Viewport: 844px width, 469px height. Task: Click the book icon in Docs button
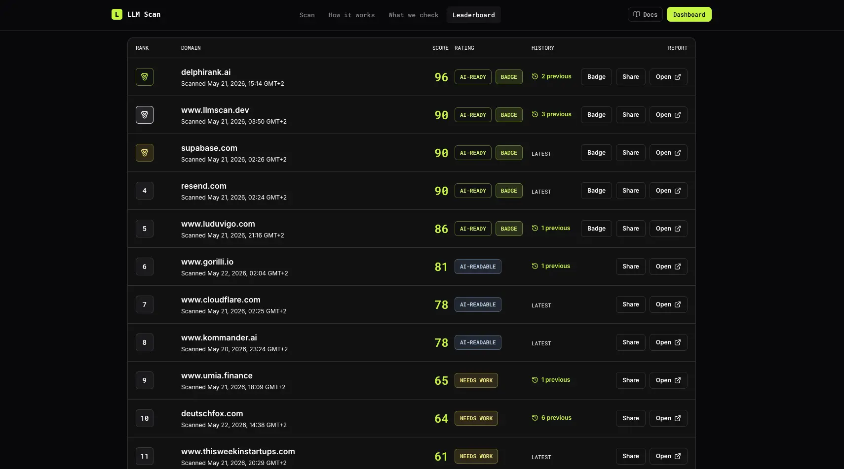point(637,14)
